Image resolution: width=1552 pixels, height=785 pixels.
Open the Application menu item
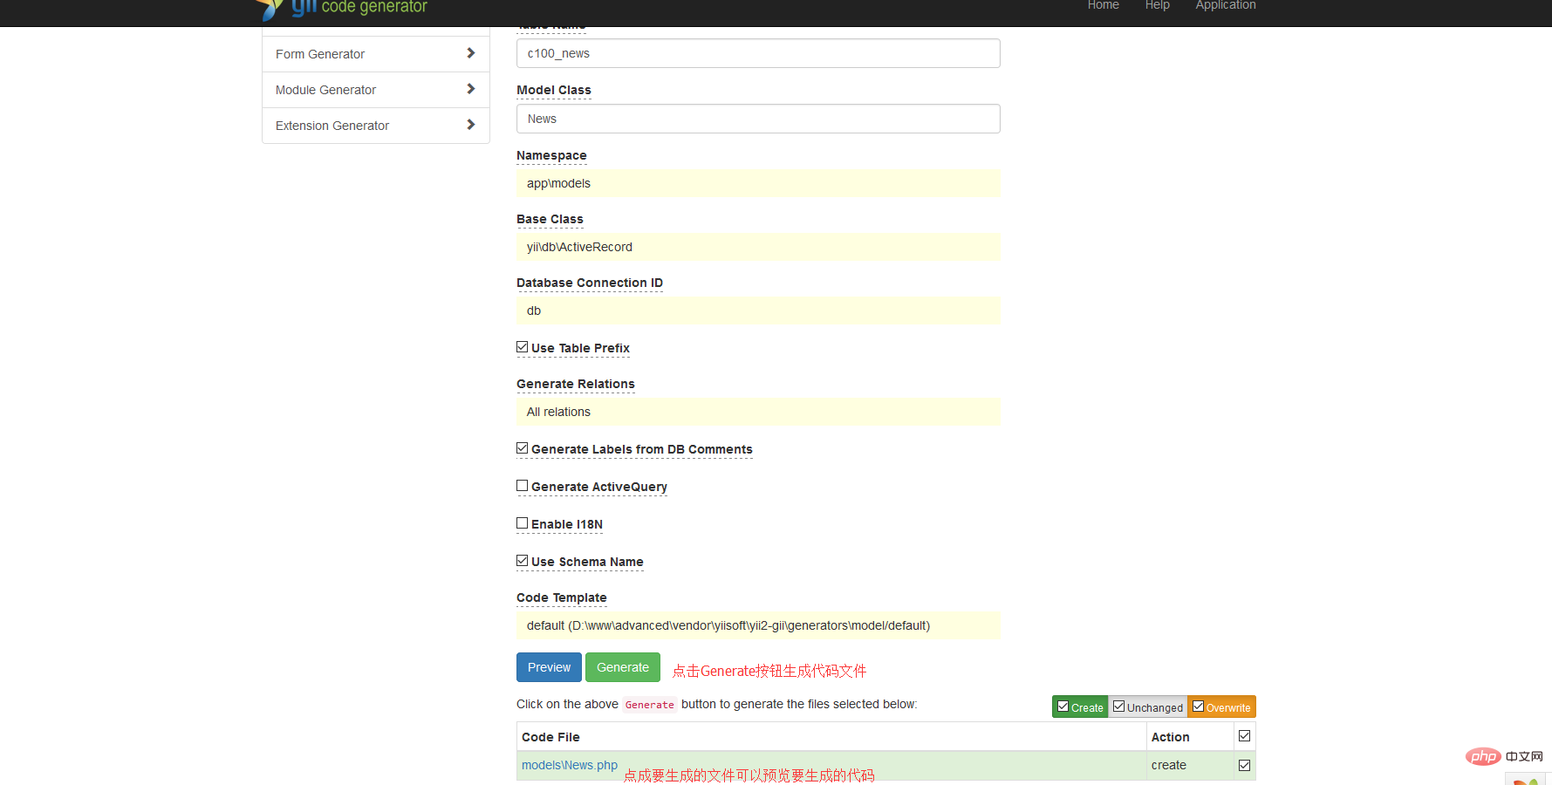pos(1225,5)
